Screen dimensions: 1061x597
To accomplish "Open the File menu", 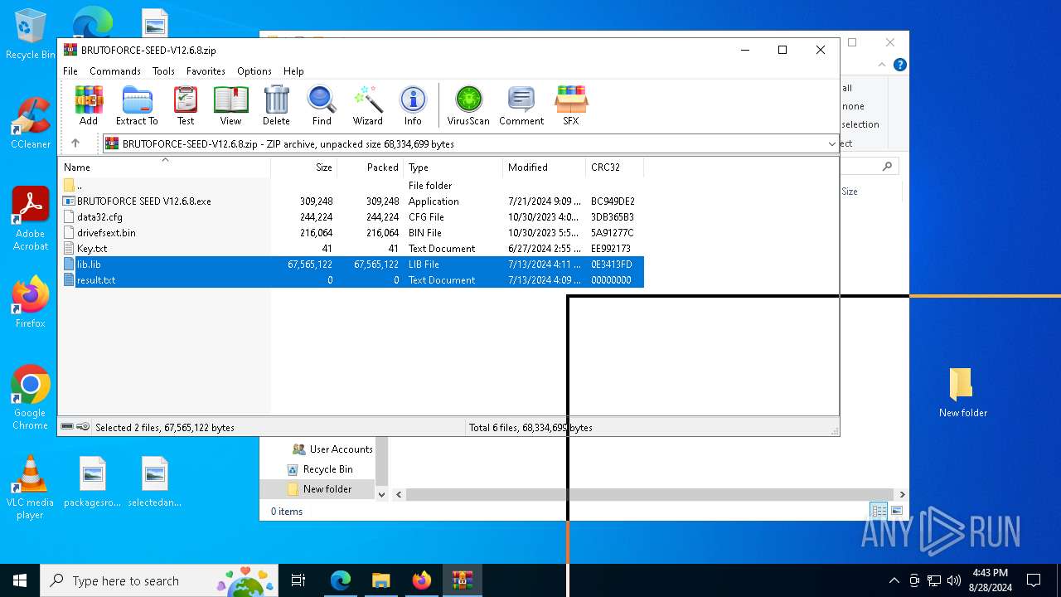I will [70, 71].
